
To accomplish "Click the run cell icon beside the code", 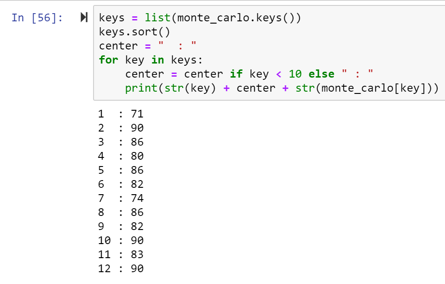I will click(84, 18).
